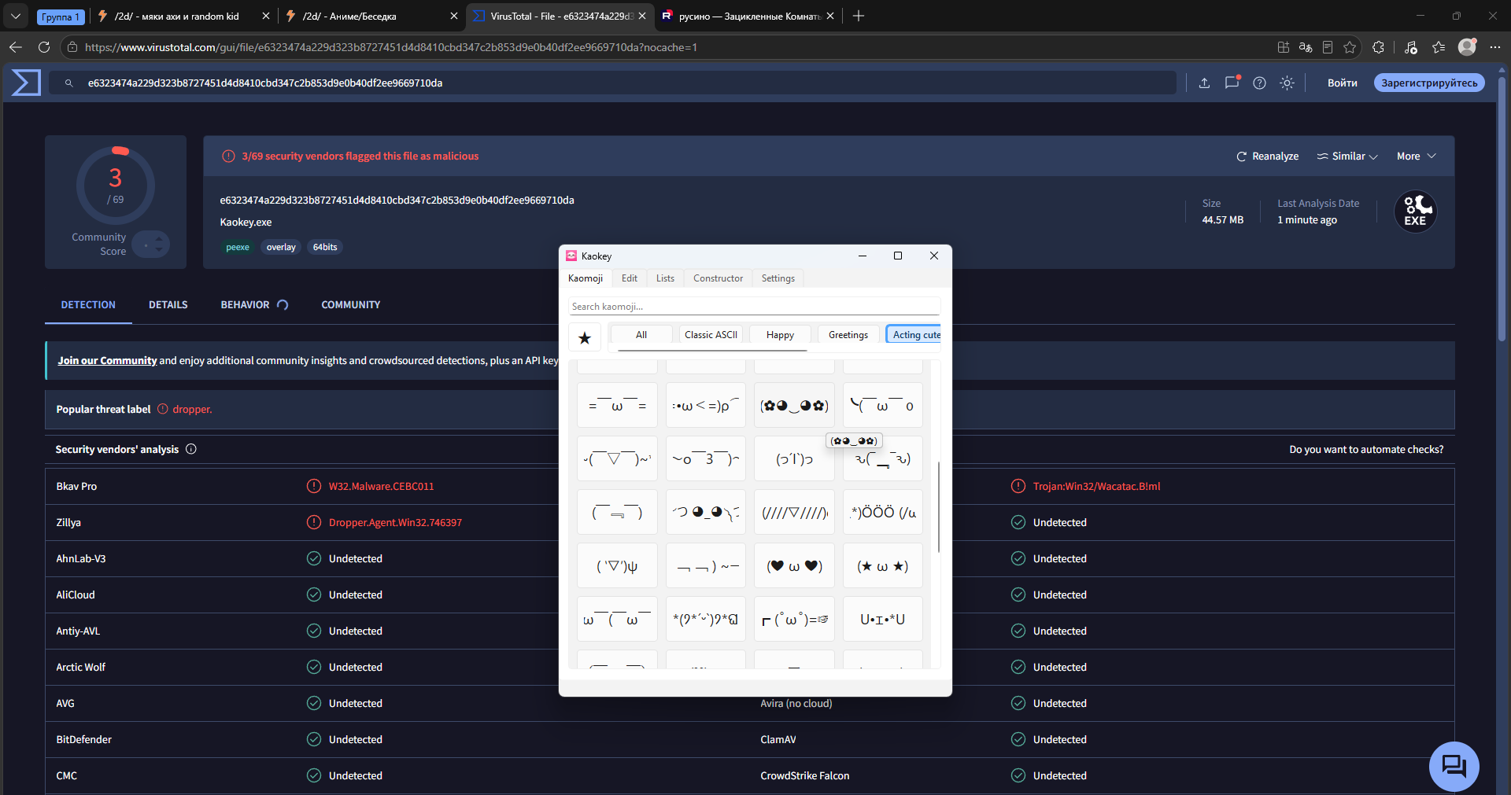Click the 'overlay' file tag
Image resolution: width=1511 pixels, height=795 pixels.
click(x=281, y=247)
